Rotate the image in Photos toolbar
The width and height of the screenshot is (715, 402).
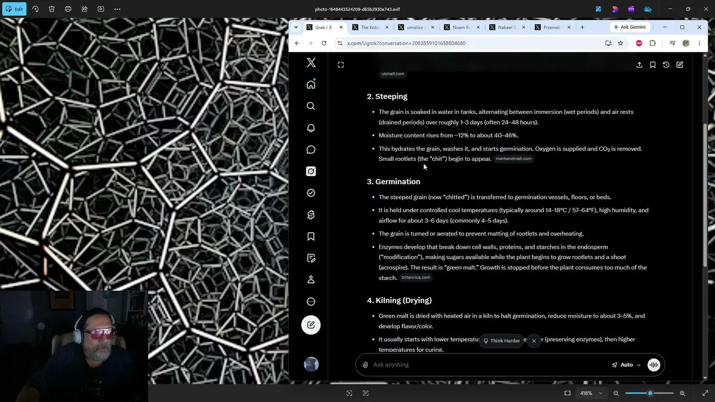35,9
